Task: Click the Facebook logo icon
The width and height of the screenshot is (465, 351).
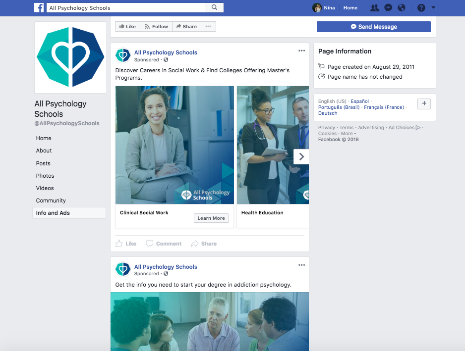Action: point(39,8)
